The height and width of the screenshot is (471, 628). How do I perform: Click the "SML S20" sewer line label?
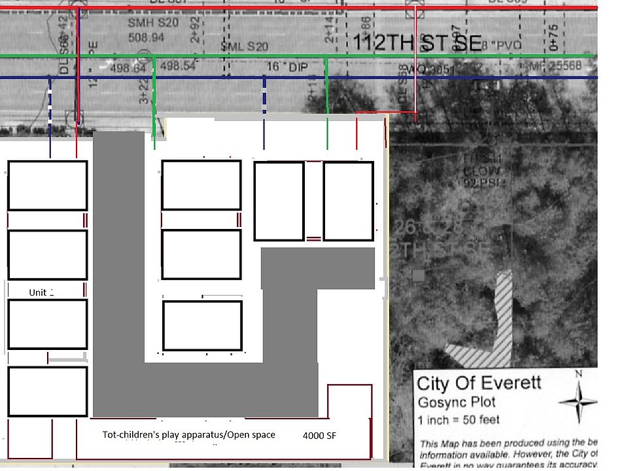pyautogui.click(x=245, y=46)
